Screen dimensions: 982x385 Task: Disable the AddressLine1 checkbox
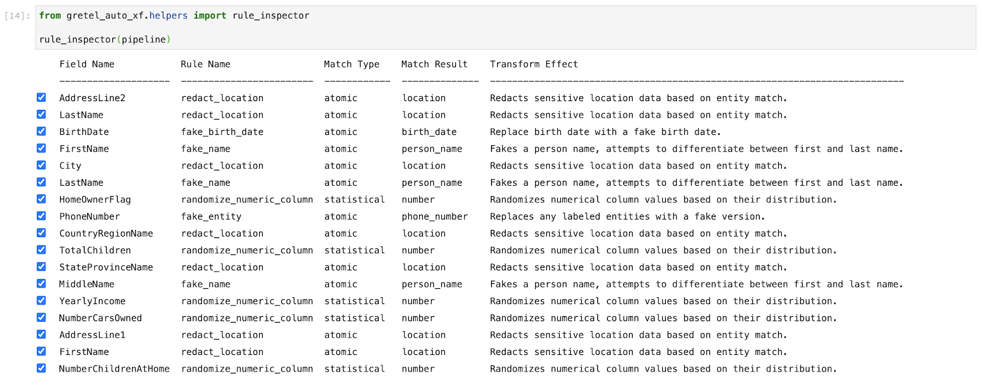pyautogui.click(x=41, y=334)
